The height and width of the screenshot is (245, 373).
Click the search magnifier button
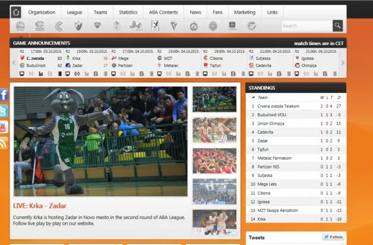[x=337, y=26]
